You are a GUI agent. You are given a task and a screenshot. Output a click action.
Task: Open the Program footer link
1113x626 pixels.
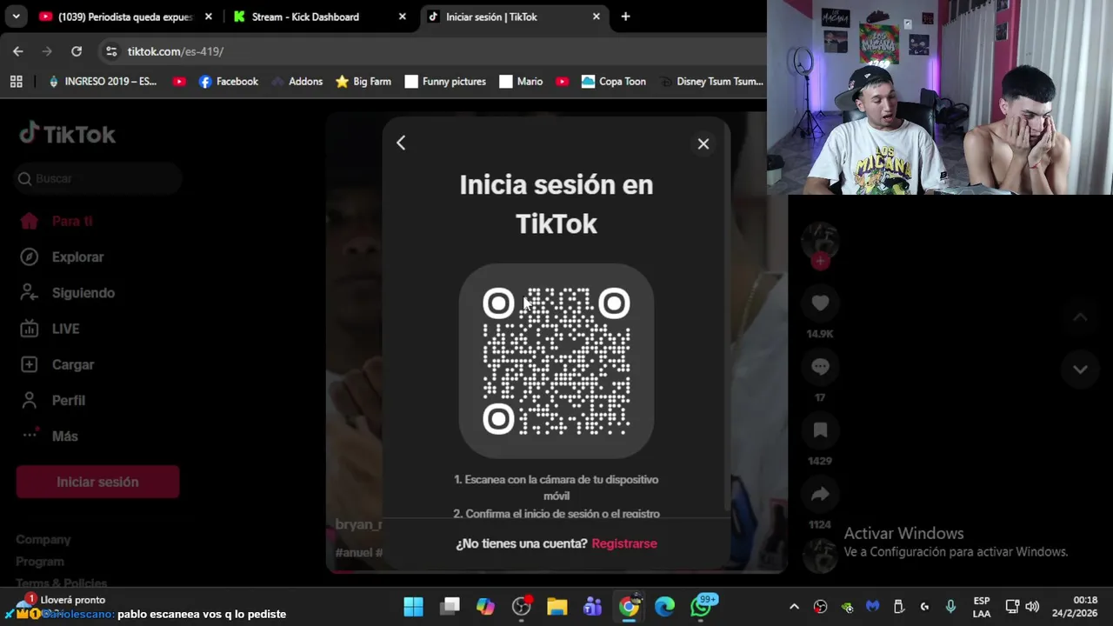coord(40,562)
